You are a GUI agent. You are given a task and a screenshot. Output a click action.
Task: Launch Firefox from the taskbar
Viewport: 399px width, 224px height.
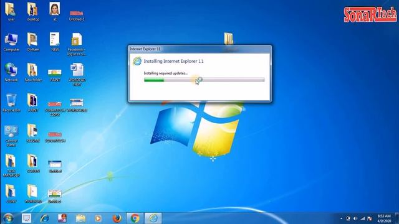tap(117, 218)
